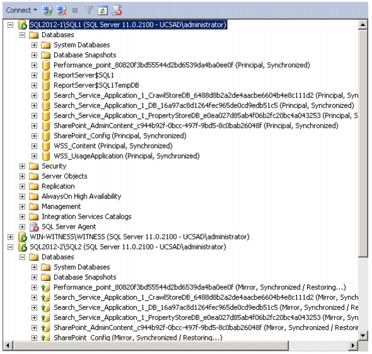Click the SQL2012-1\SQL1 server icon
Viewport: 372px width, 354px height.
pyautogui.click(x=23, y=25)
